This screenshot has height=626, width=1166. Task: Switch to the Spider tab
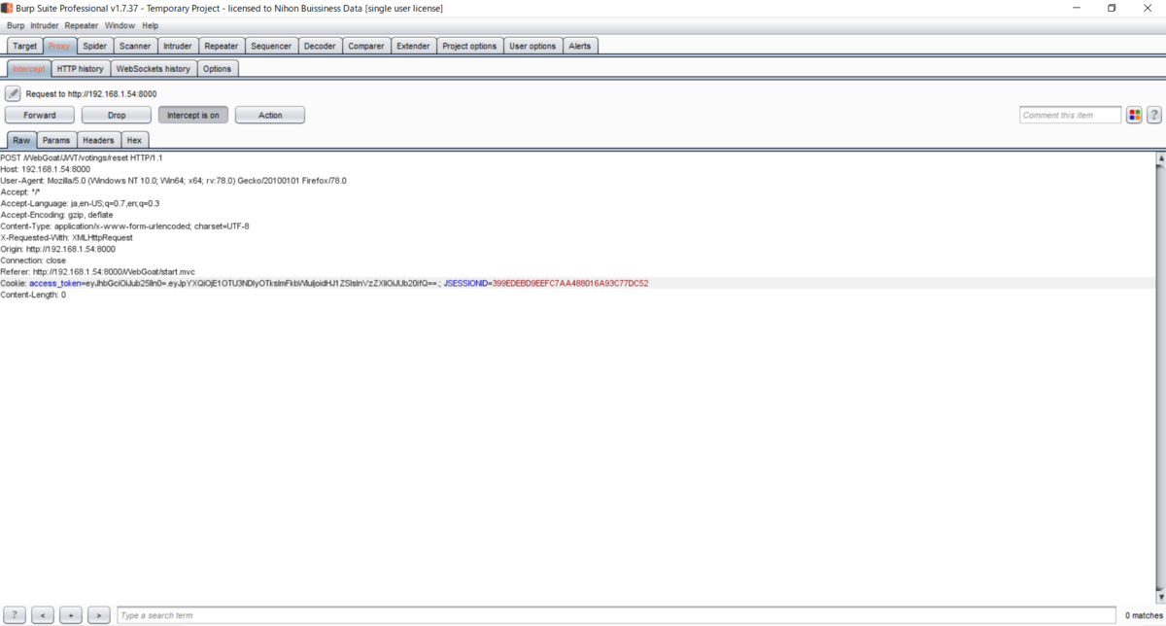click(95, 46)
